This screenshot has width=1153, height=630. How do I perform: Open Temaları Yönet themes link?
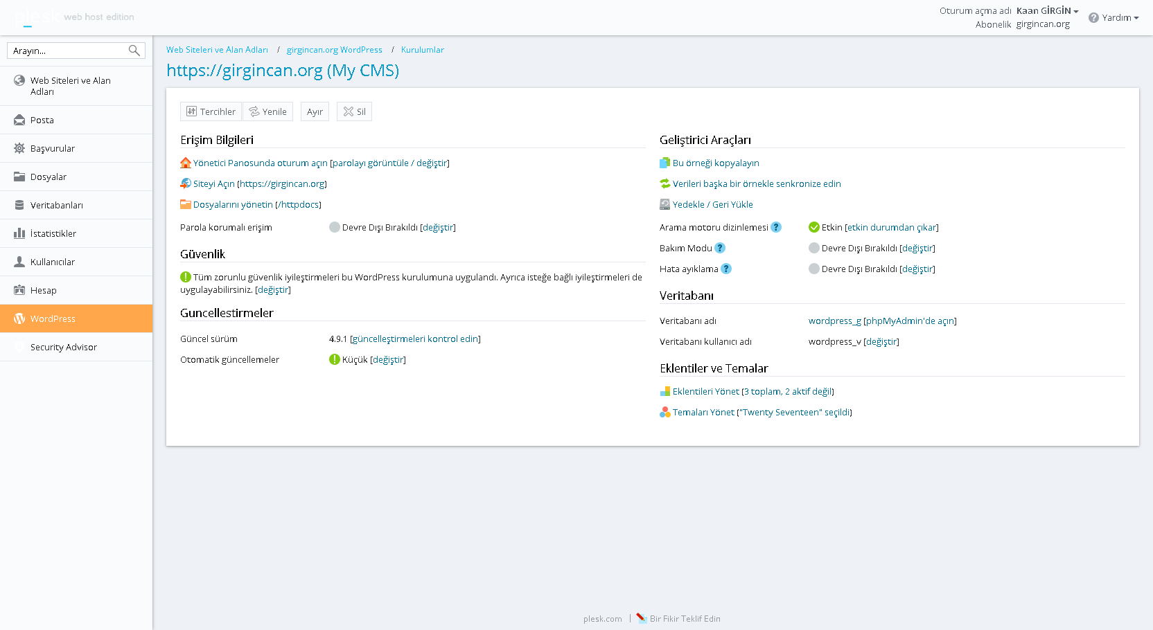(703, 412)
